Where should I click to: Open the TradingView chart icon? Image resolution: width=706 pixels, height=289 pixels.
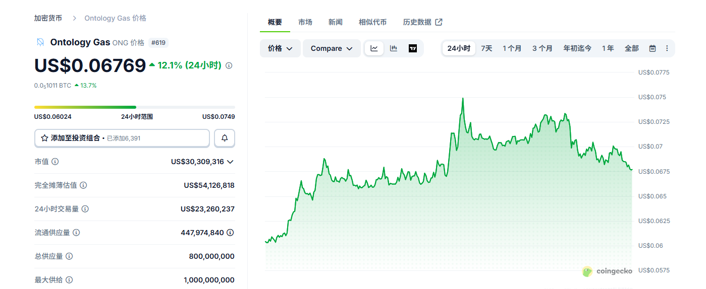click(x=413, y=48)
